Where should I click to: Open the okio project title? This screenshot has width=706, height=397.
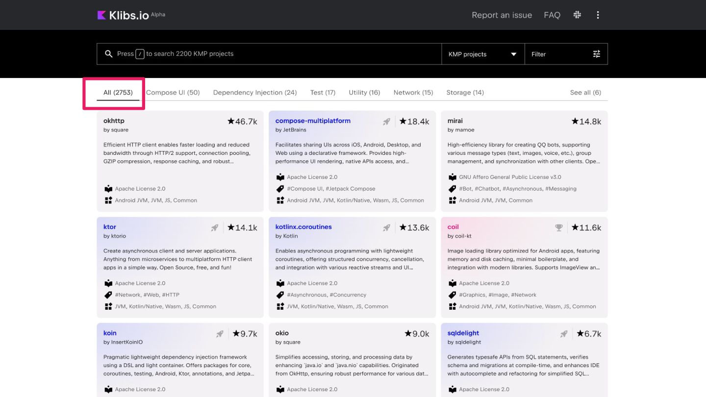(x=282, y=333)
